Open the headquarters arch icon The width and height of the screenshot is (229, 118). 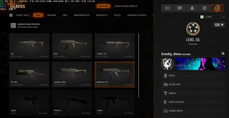pos(180,8)
